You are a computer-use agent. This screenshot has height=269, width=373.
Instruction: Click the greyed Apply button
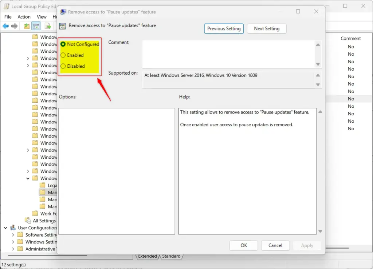pos(307,245)
